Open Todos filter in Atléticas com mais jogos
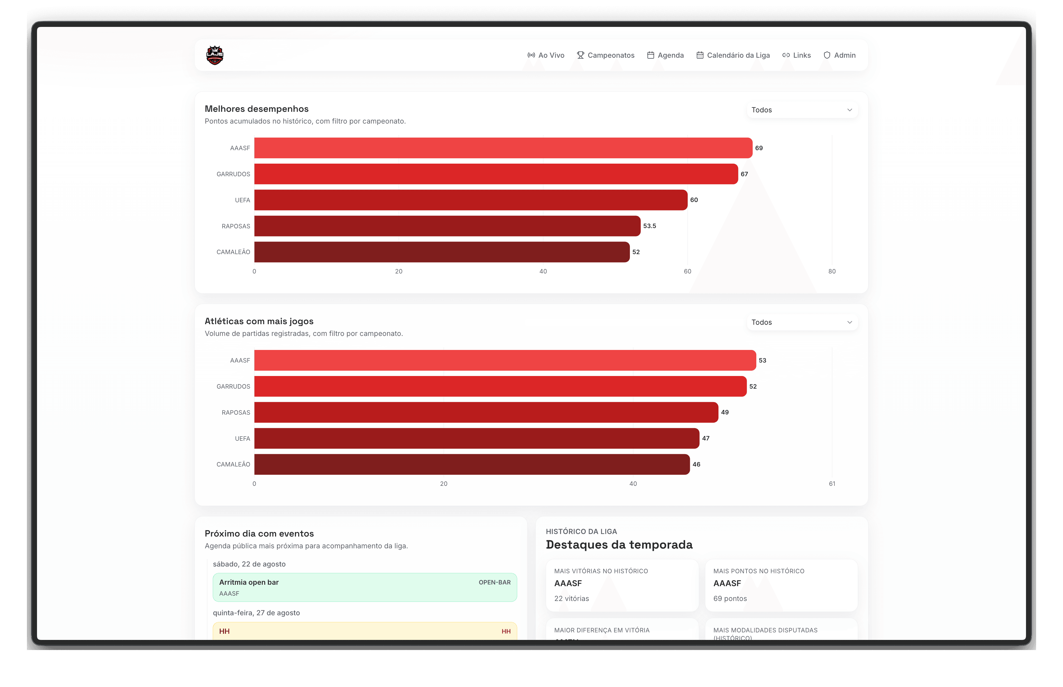The height and width of the screenshot is (687, 1063). tap(802, 322)
